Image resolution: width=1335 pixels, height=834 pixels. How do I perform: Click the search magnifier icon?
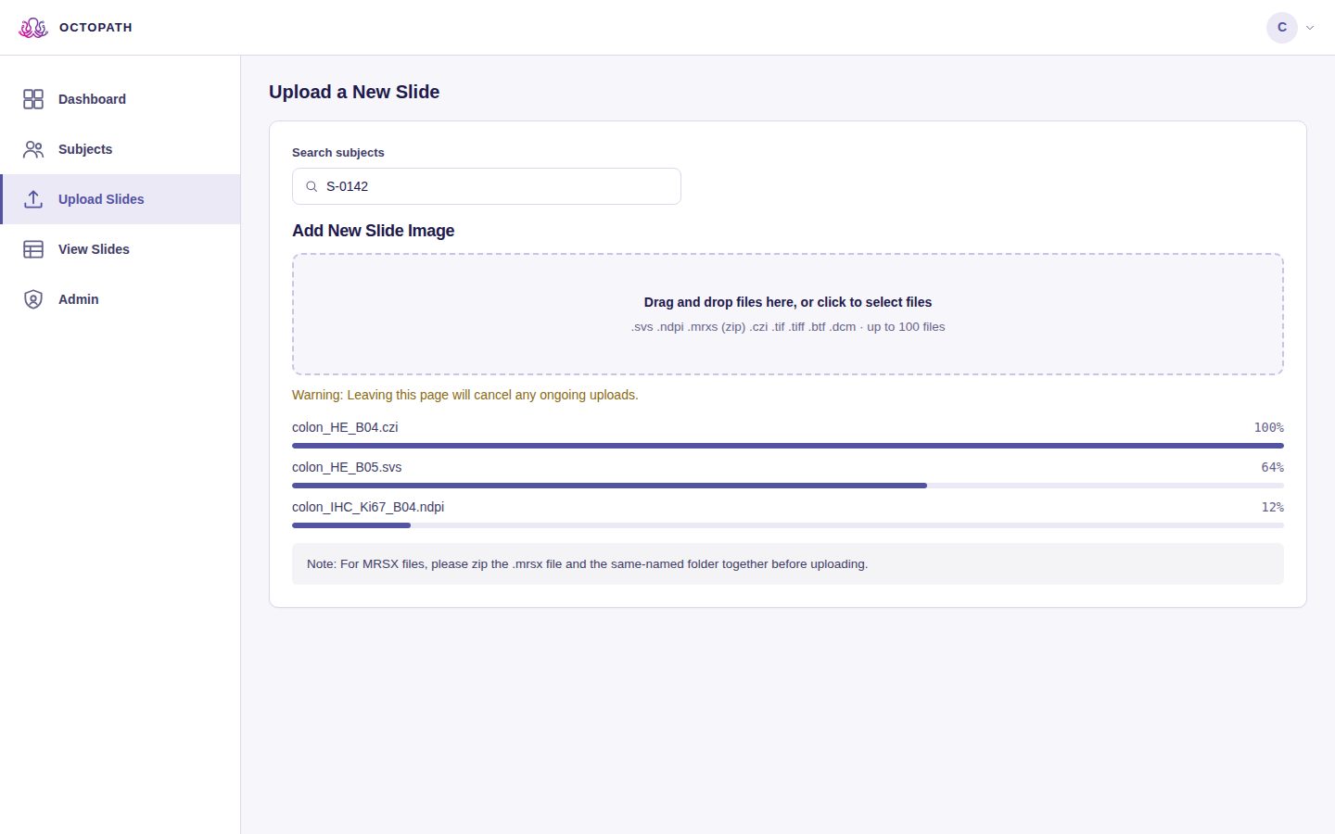312,186
